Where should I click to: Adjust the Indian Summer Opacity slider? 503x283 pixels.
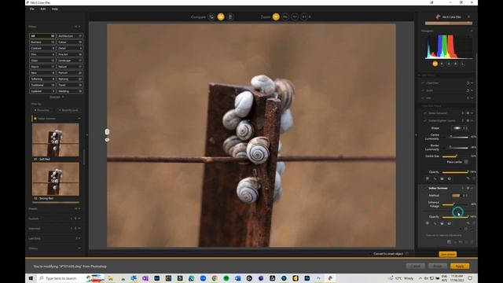(455, 217)
